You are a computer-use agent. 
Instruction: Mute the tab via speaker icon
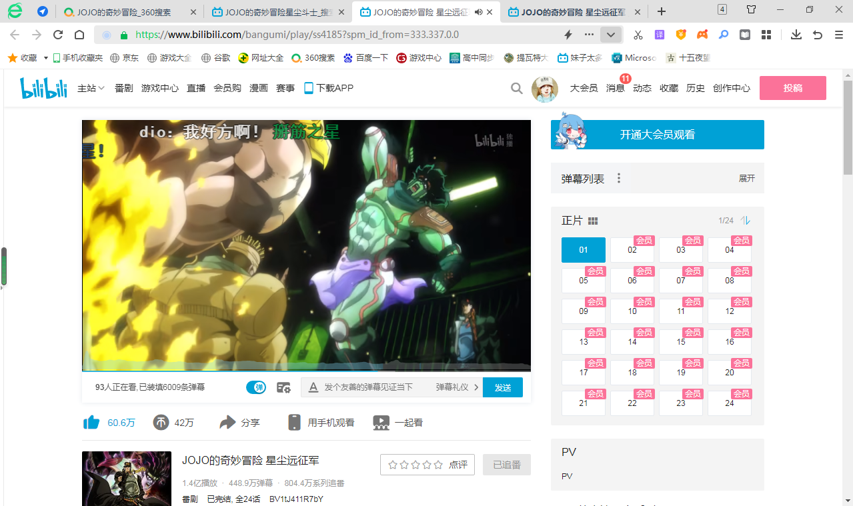pyautogui.click(x=478, y=12)
